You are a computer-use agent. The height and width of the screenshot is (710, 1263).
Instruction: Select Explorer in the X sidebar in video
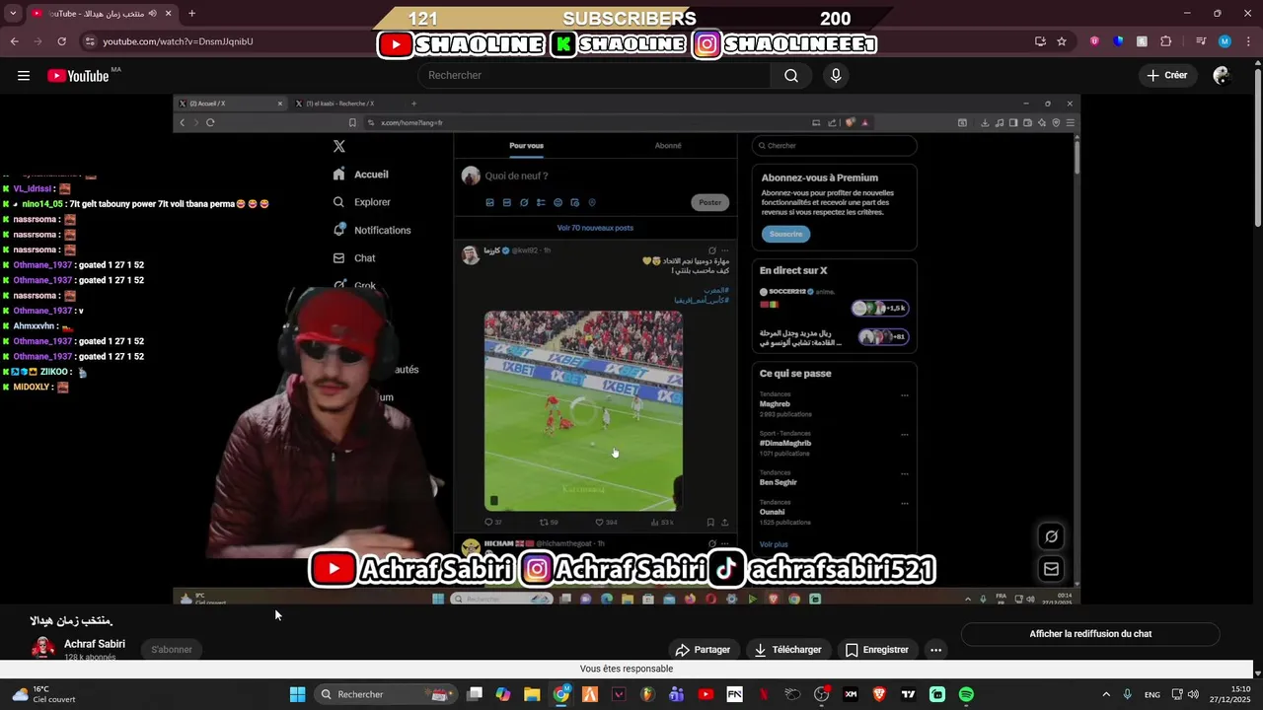pyautogui.click(x=362, y=202)
